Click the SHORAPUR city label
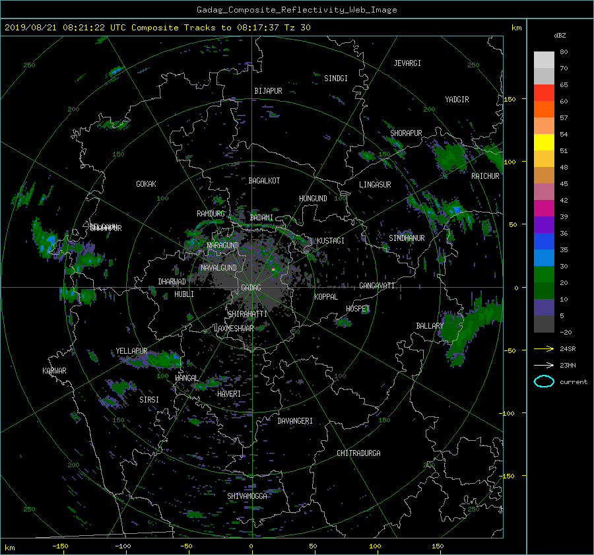 point(406,133)
